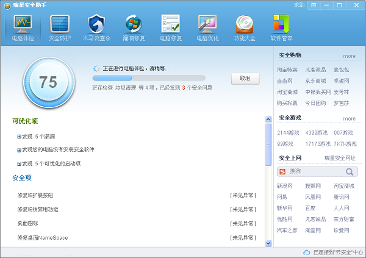Click the Sogou S search engine icon
Image resolution: width=366 pixels, height=258 pixels.
pos(282,171)
